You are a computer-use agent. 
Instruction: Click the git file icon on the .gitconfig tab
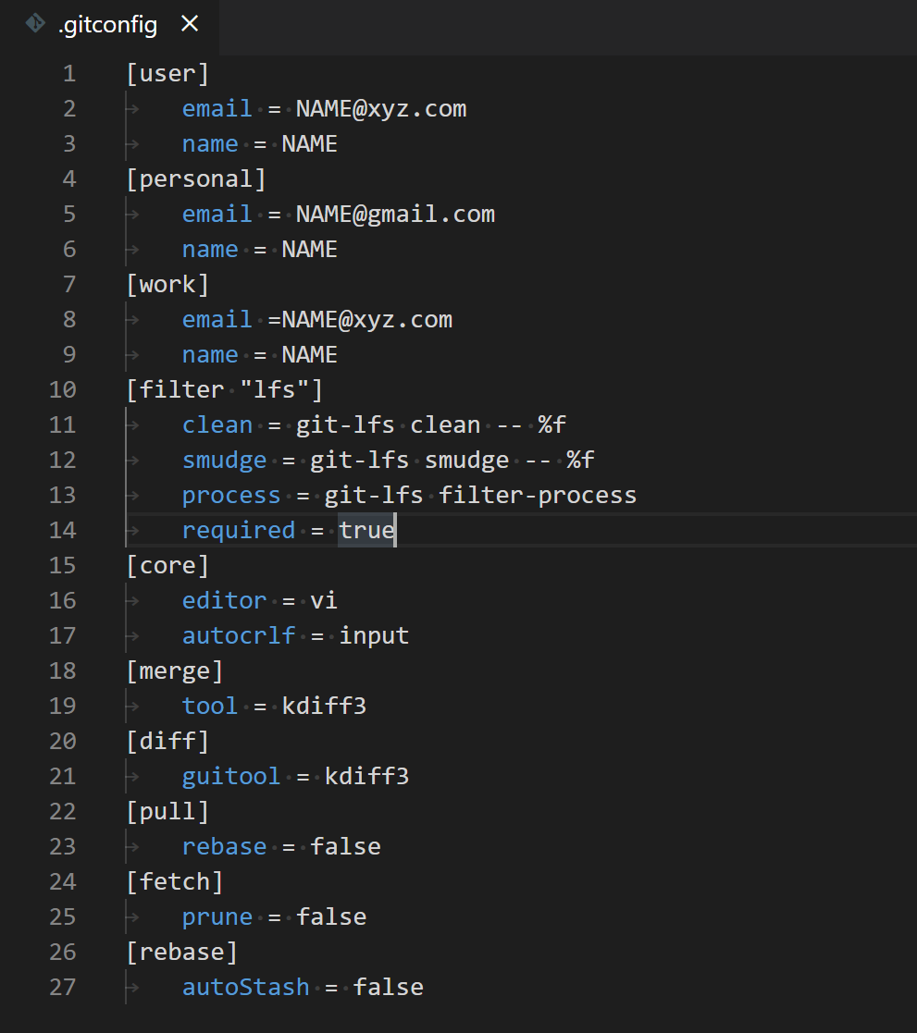(33, 25)
